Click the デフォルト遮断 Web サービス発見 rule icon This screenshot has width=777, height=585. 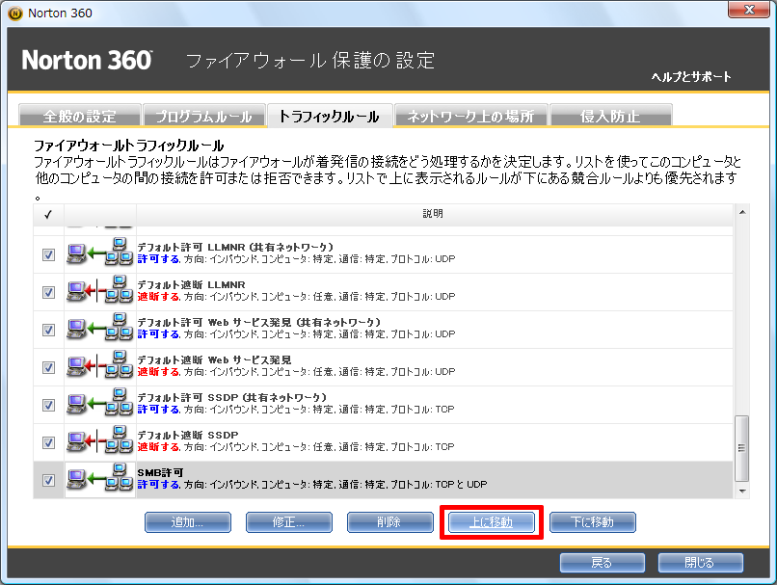tap(99, 367)
